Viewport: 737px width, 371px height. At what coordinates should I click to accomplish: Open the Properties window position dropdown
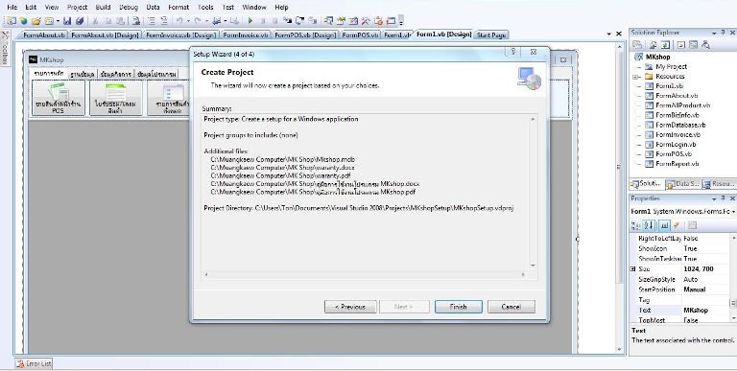coord(714,199)
